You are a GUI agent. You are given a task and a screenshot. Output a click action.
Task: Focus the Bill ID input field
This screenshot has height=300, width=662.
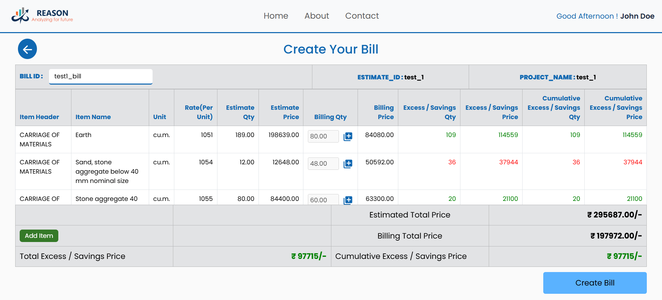(x=100, y=76)
